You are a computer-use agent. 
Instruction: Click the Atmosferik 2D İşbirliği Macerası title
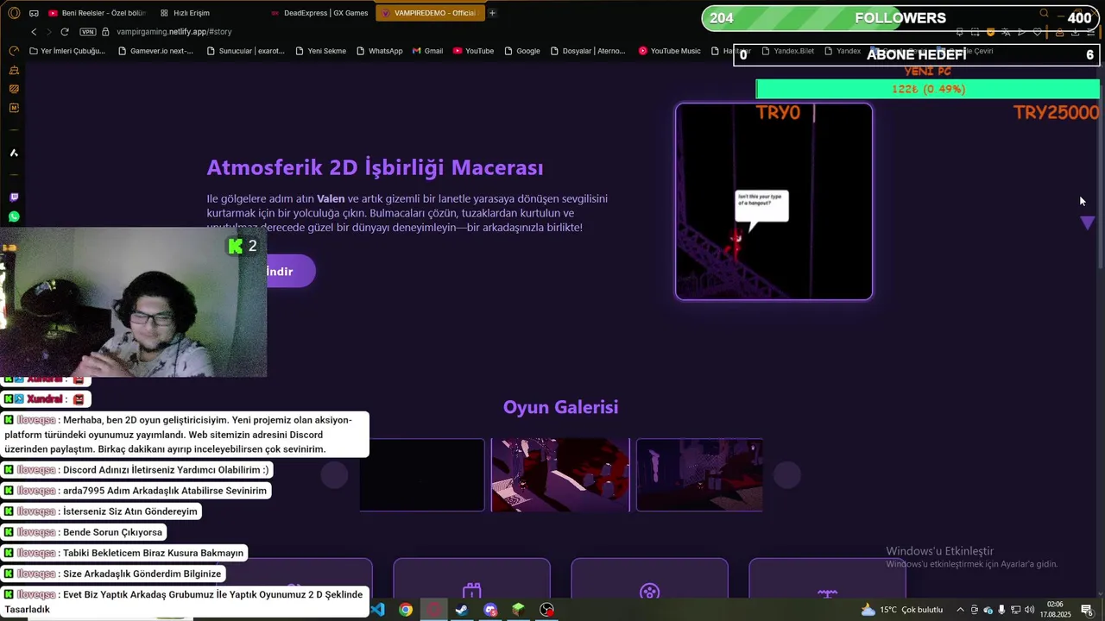click(375, 167)
